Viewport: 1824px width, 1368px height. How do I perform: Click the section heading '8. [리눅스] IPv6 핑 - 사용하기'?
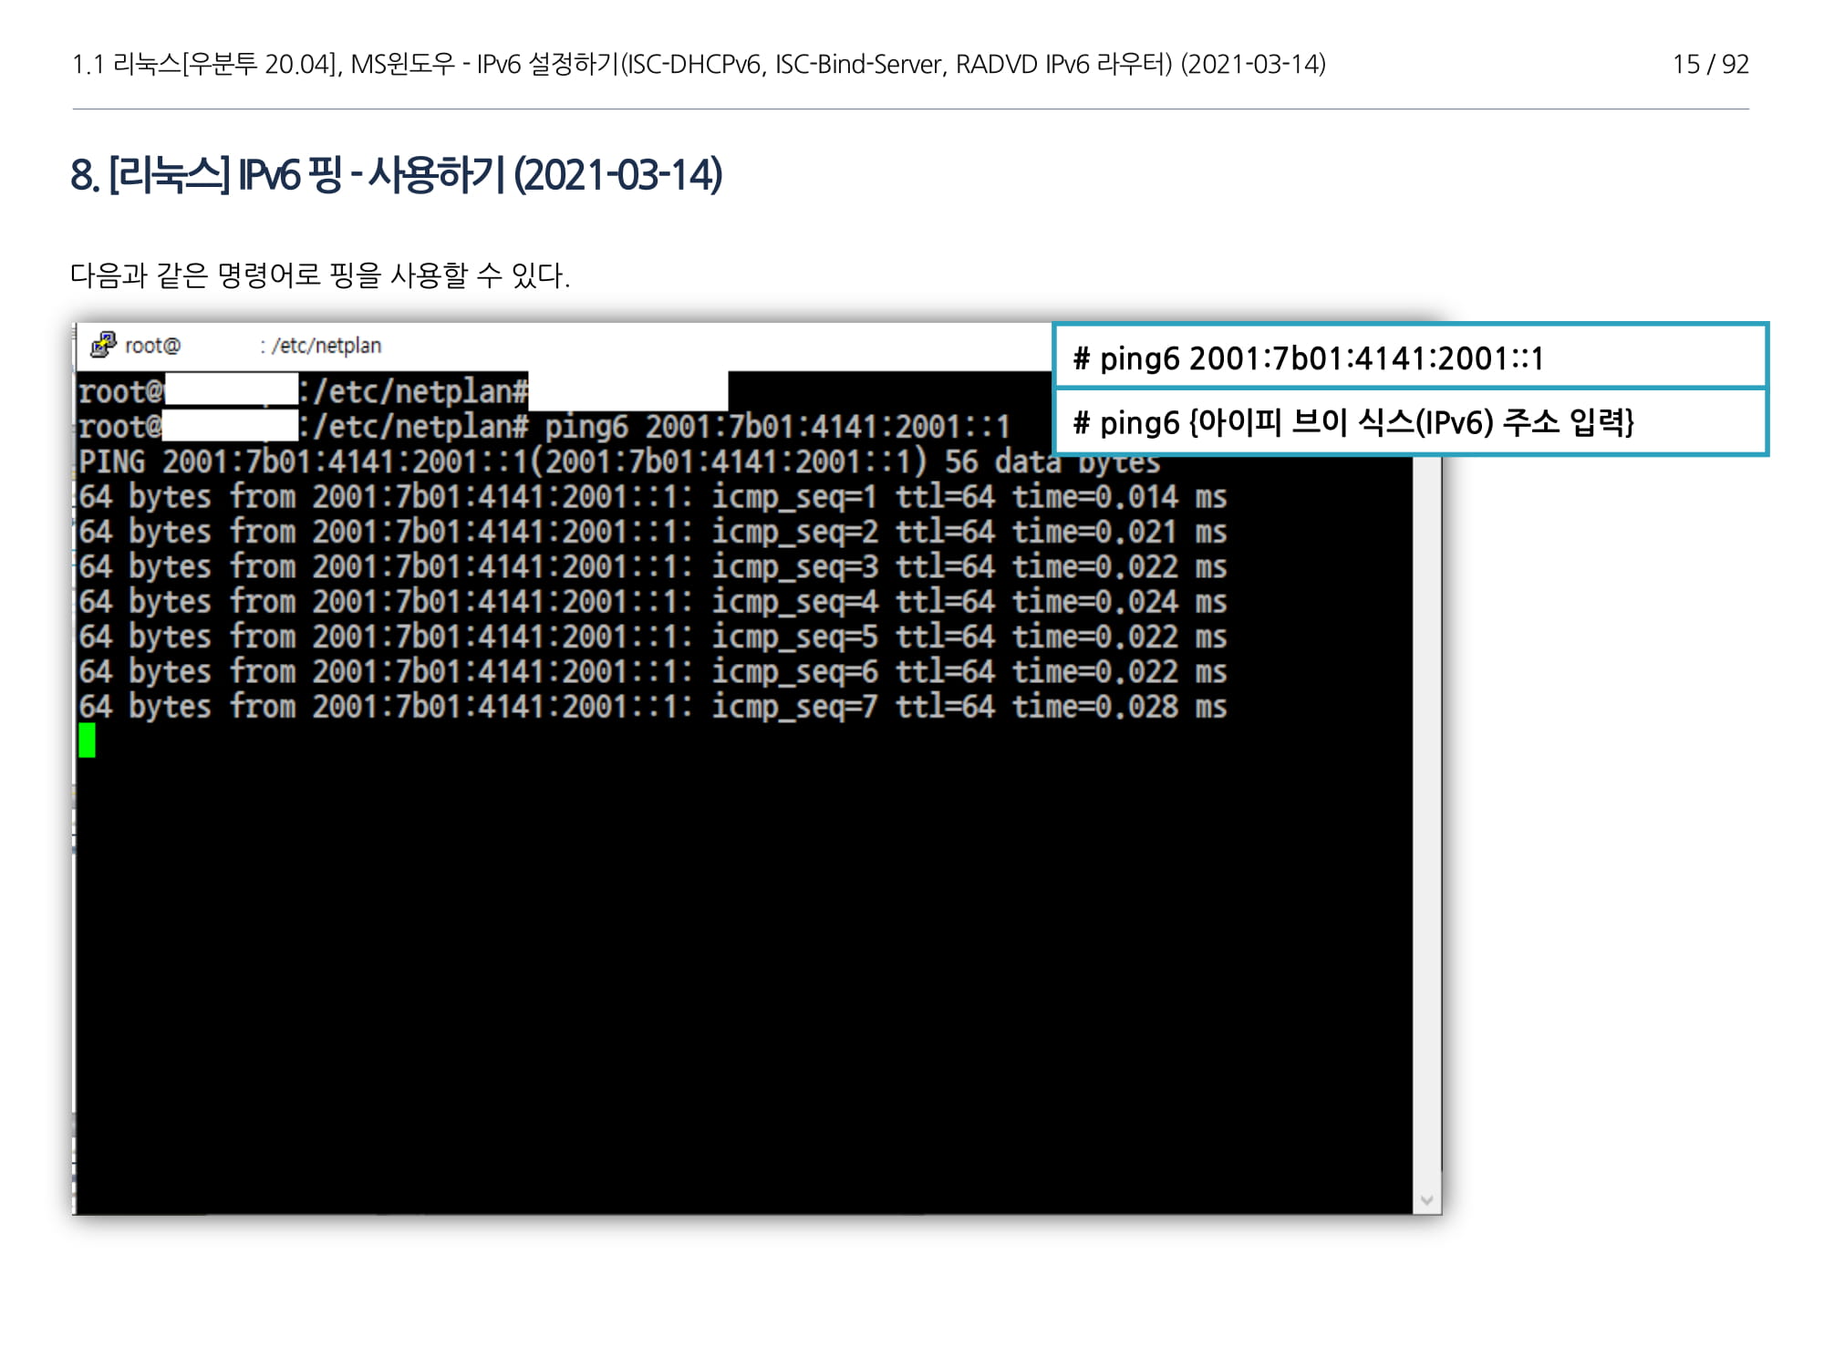click(396, 175)
